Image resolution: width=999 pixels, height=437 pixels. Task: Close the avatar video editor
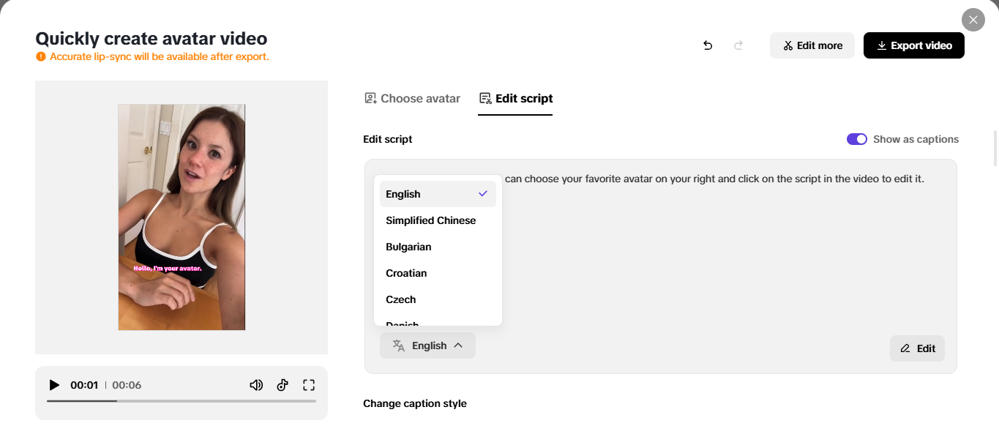(973, 19)
